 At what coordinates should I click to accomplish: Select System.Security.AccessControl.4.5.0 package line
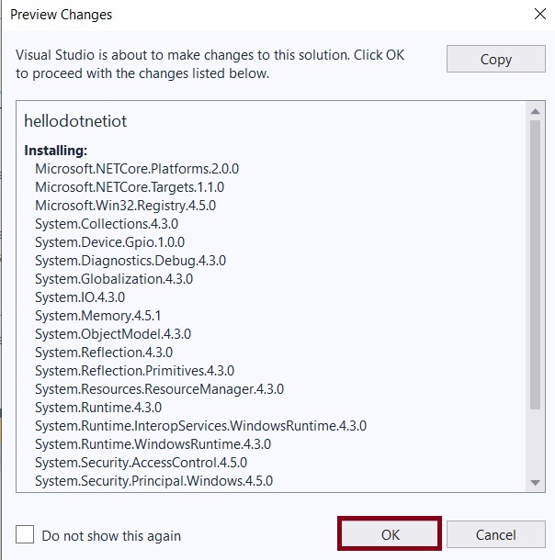point(141,463)
